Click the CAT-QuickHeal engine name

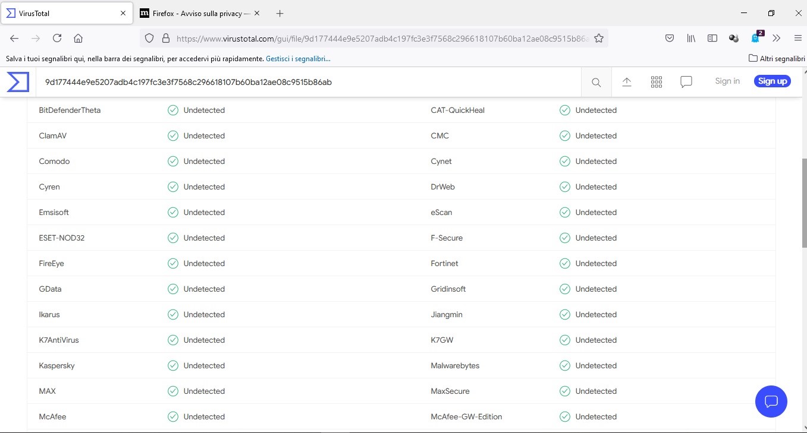click(x=457, y=110)
